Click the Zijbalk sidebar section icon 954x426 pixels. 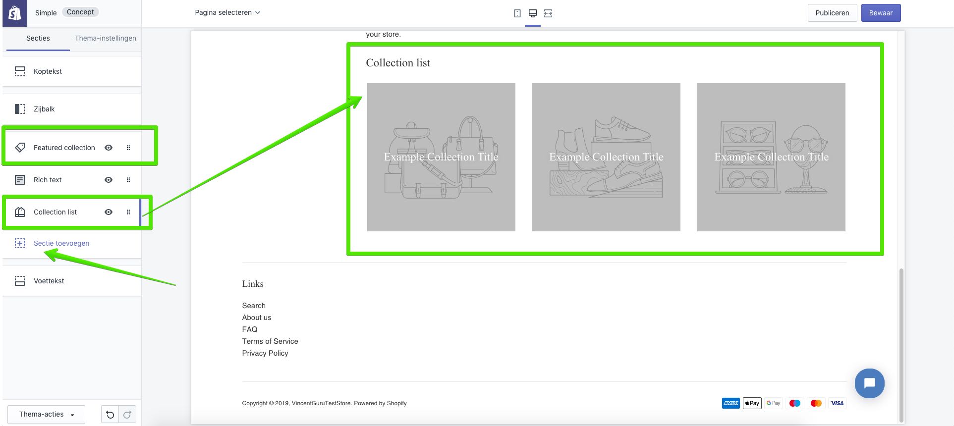20,109
